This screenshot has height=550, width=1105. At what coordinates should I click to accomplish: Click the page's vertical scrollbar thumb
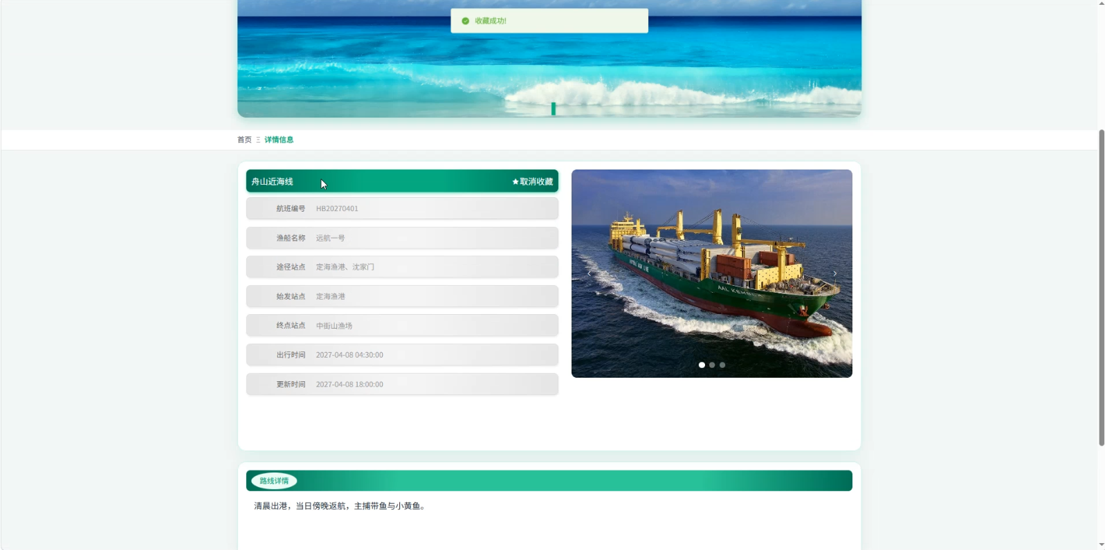[x=1102, y=287]
